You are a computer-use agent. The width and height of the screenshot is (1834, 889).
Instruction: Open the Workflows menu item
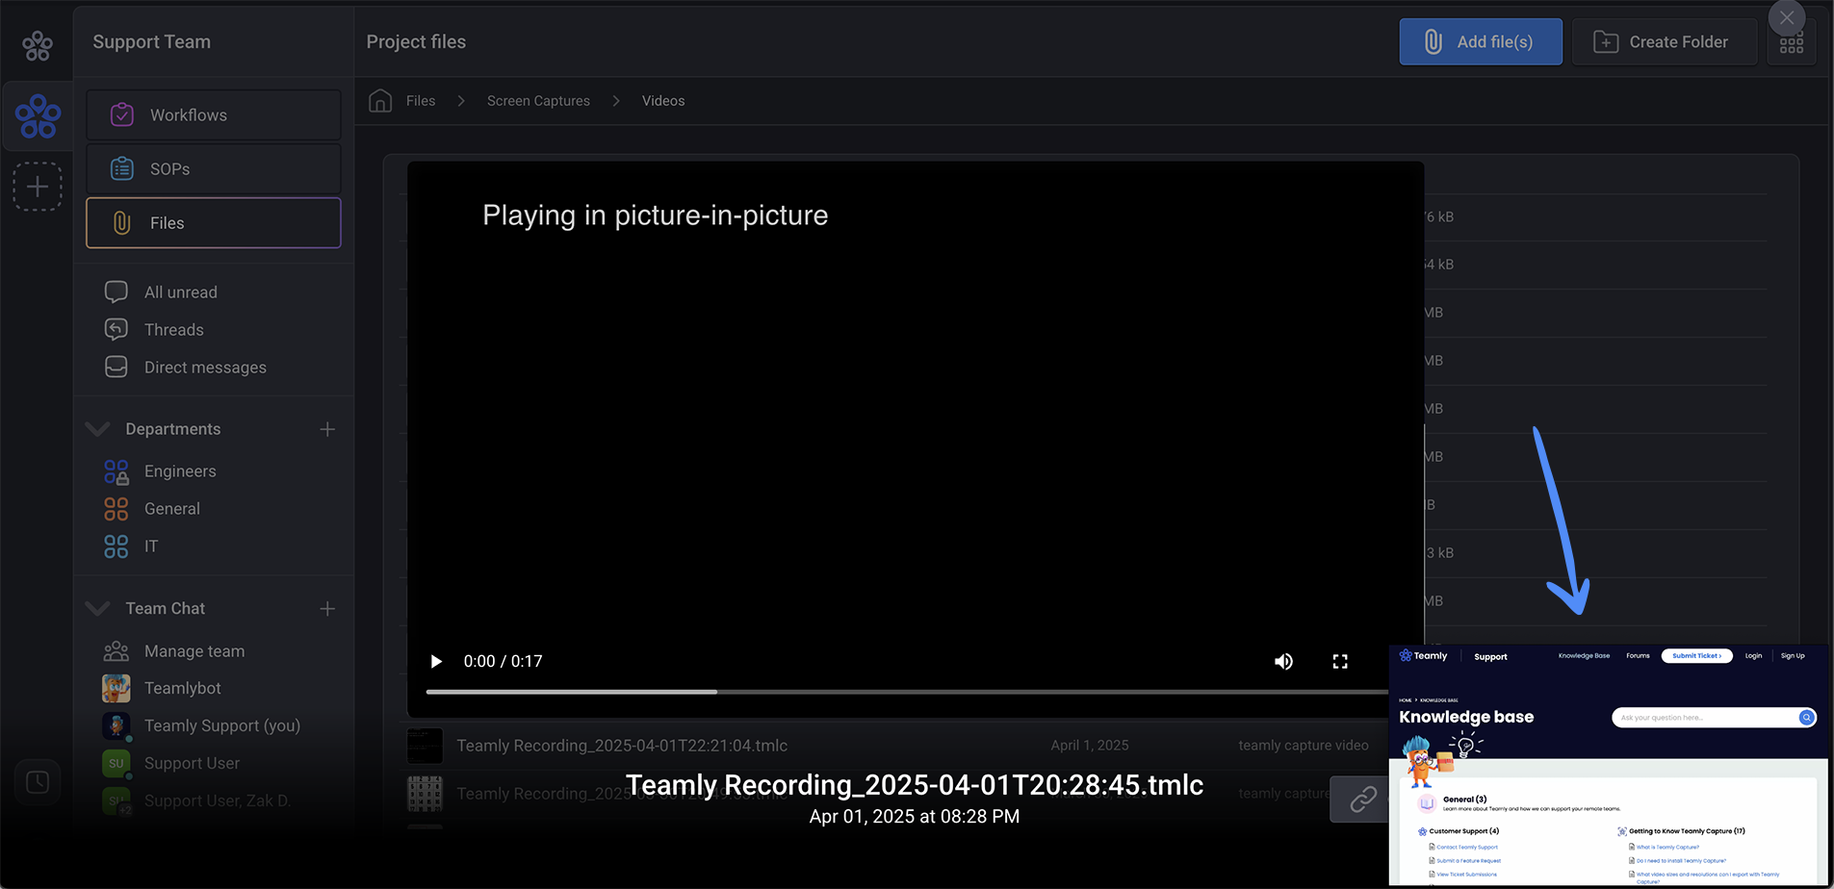214,115
